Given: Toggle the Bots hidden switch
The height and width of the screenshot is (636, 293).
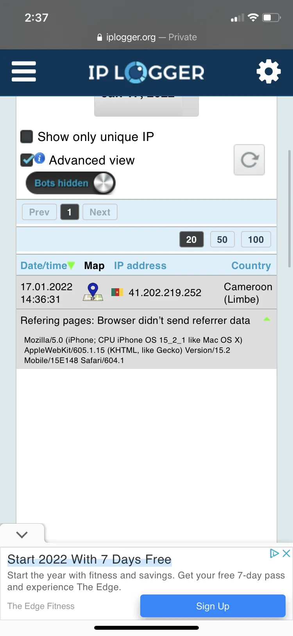Looking at the screenshot, I should pyautogui.click(x=71, y=183).
